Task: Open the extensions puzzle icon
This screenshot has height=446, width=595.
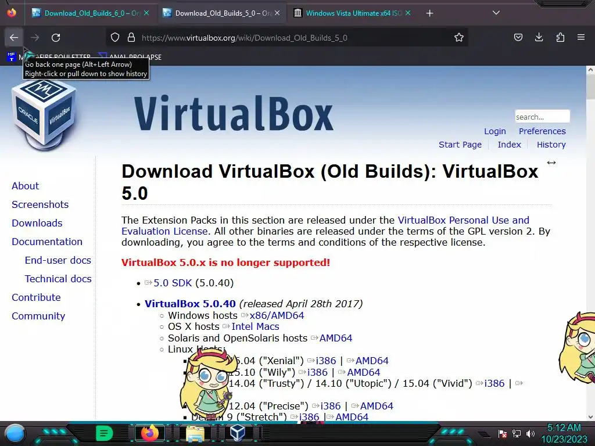Action: (560, 37)
